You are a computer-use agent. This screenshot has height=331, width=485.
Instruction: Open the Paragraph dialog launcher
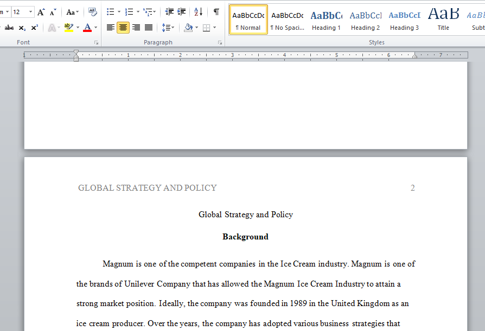pyautogui.click(x=220, y=43)
